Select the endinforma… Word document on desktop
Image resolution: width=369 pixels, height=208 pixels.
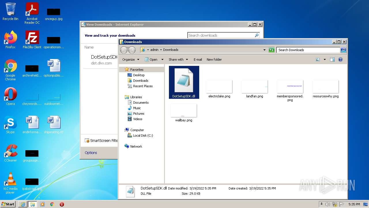coord(32,125)
